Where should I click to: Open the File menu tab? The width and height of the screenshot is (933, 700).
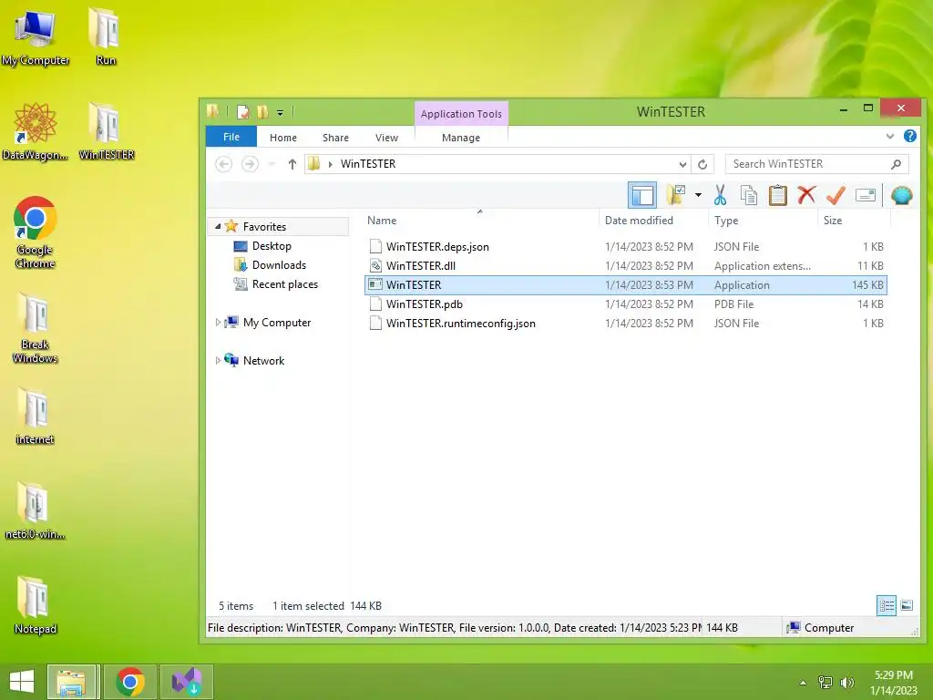tap(231, 137)
